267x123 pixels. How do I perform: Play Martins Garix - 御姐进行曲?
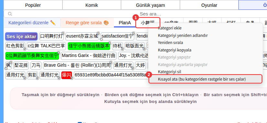click(89, 56)
